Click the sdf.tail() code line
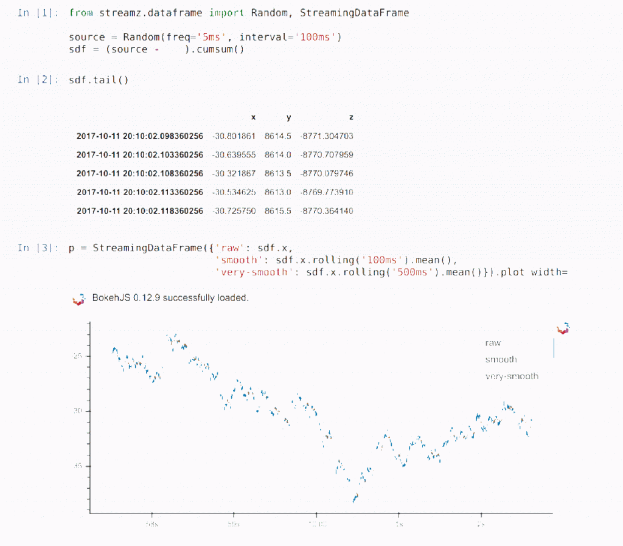This screenshot has height=546, width=623. click(99, 80)
